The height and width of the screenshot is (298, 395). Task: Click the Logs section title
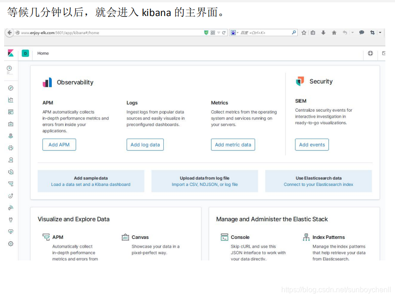tap(132, 103)
